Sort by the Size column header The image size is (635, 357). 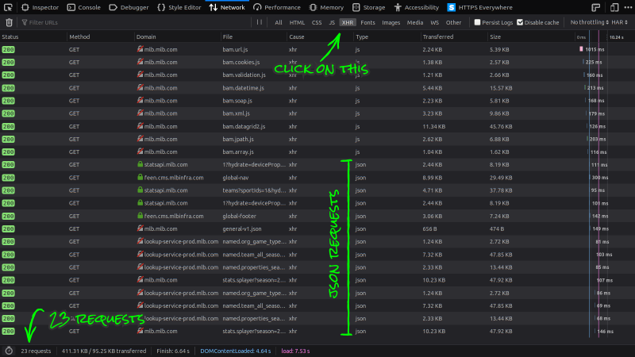click(x=530, y=36)
